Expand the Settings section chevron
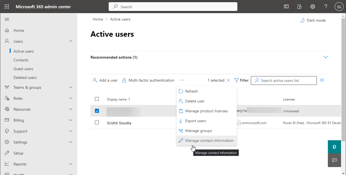 coord(71,142)
